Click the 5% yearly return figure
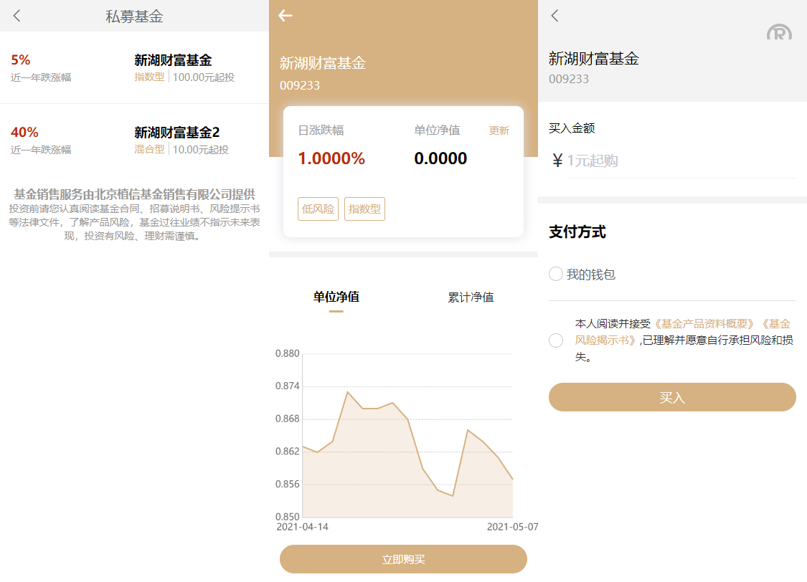 [21, 60]
